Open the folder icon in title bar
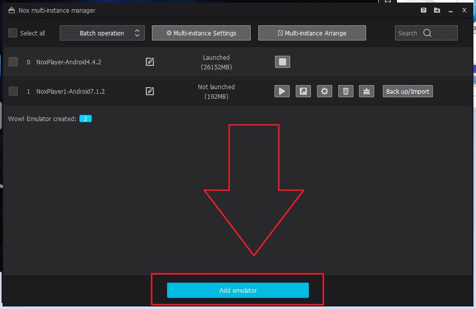 point(437,10)
